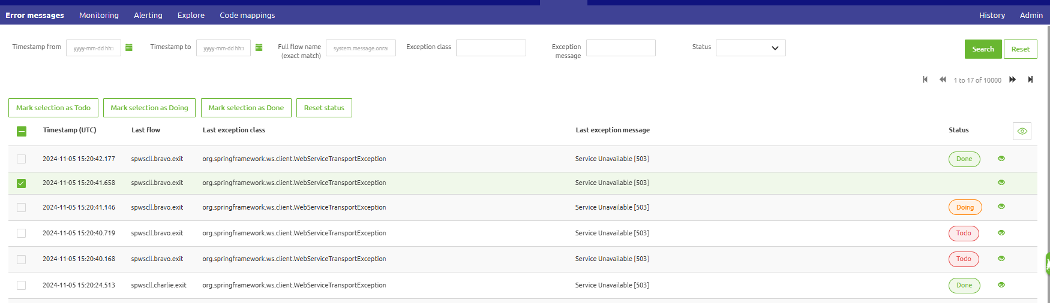Open the Timestamp from calendar picker
1050x303 pixels.
click(x=129, y=48)
